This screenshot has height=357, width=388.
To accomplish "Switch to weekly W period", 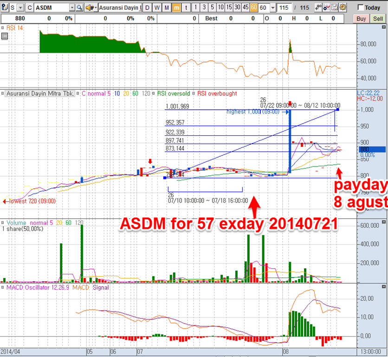I will [157, 8].
